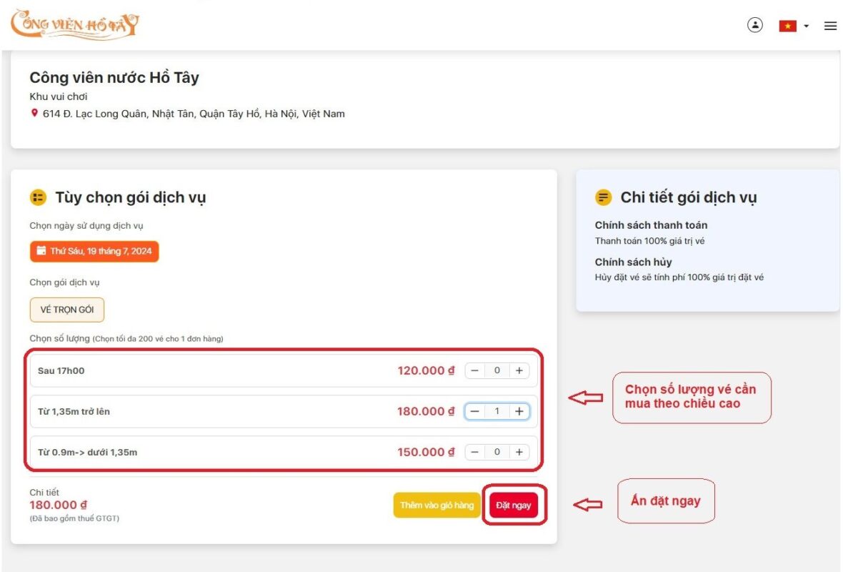Click the quantity field for 180.000 đ ticket

coord(497,411)
